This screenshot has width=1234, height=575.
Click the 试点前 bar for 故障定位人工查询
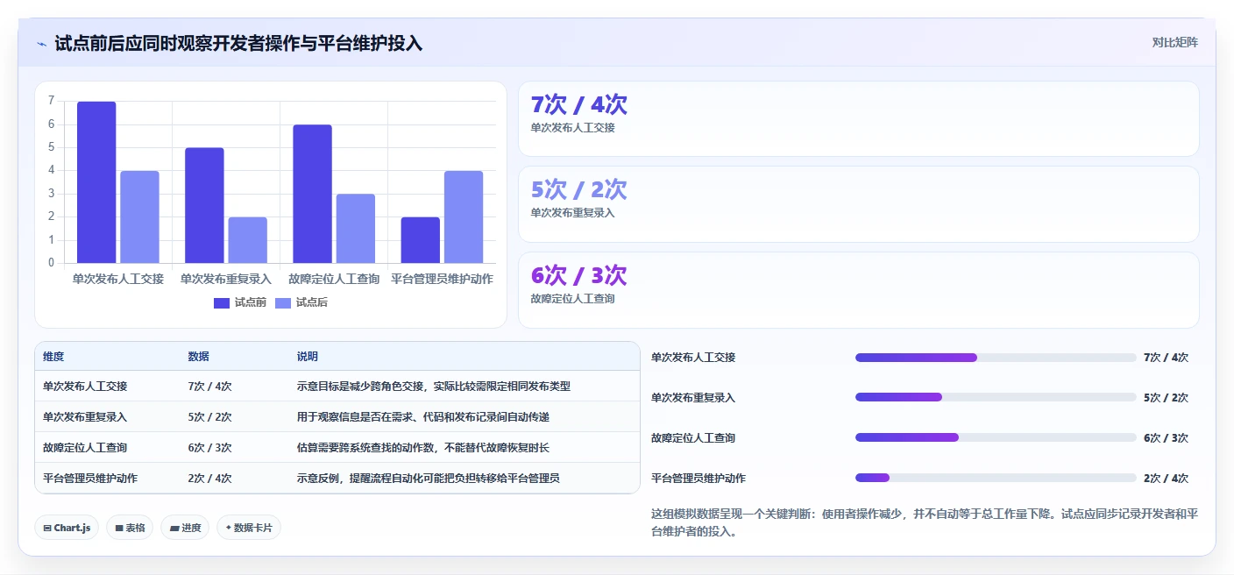(312, 194)
